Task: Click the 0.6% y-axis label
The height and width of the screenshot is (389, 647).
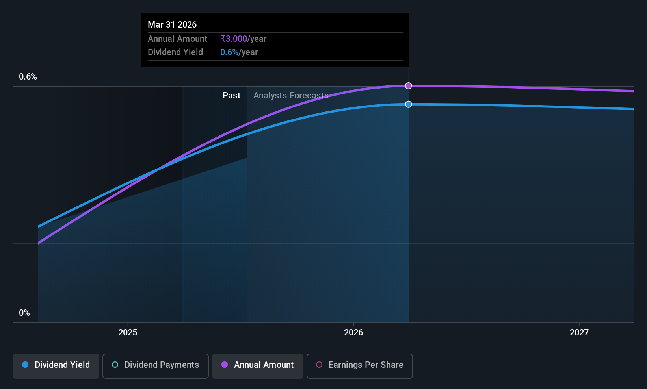Action: point(28,77)
